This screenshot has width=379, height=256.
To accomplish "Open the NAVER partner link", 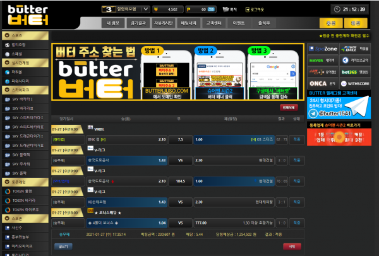I will pyautogui.click(x=322, y=60).
